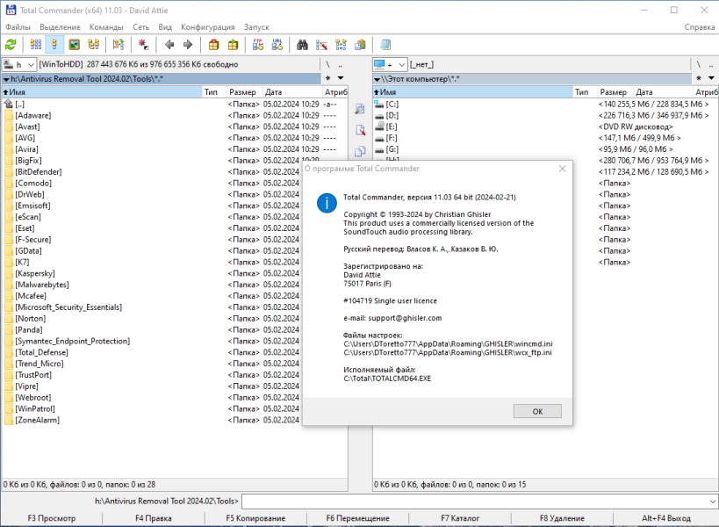Open the FTP connect icon
Screen dimensions: 719x527
click(x=258, y=45)
